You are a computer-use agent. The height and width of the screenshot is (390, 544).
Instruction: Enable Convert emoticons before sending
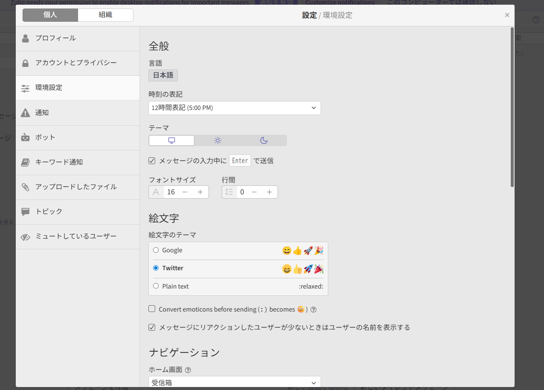tap(152, 309)
